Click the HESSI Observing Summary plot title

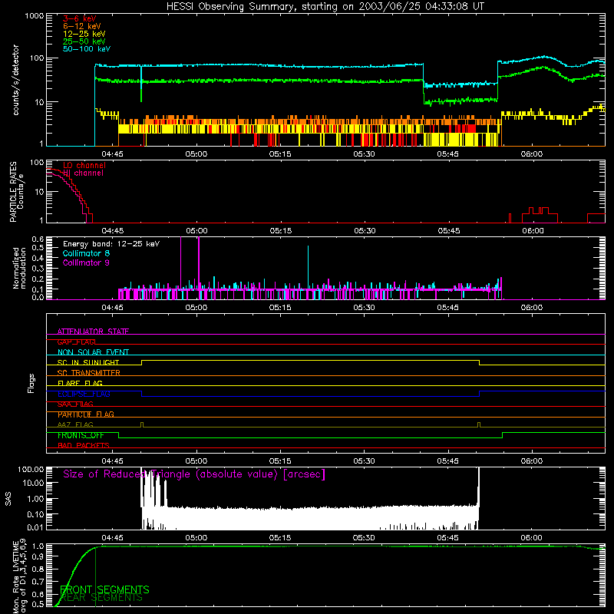click(x=325, y=7)
